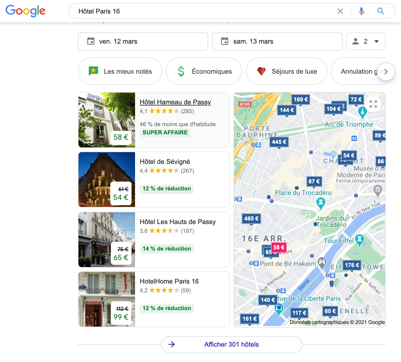
Task: Expand map to fullscreen
Action: (373, 104)
